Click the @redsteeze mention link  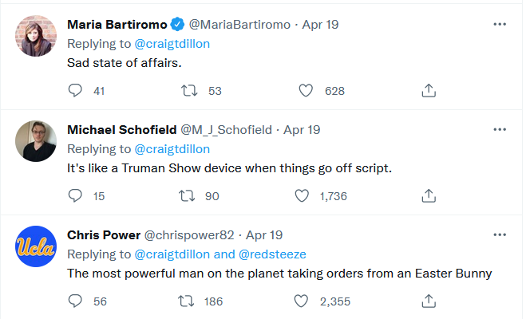(271, 254)
